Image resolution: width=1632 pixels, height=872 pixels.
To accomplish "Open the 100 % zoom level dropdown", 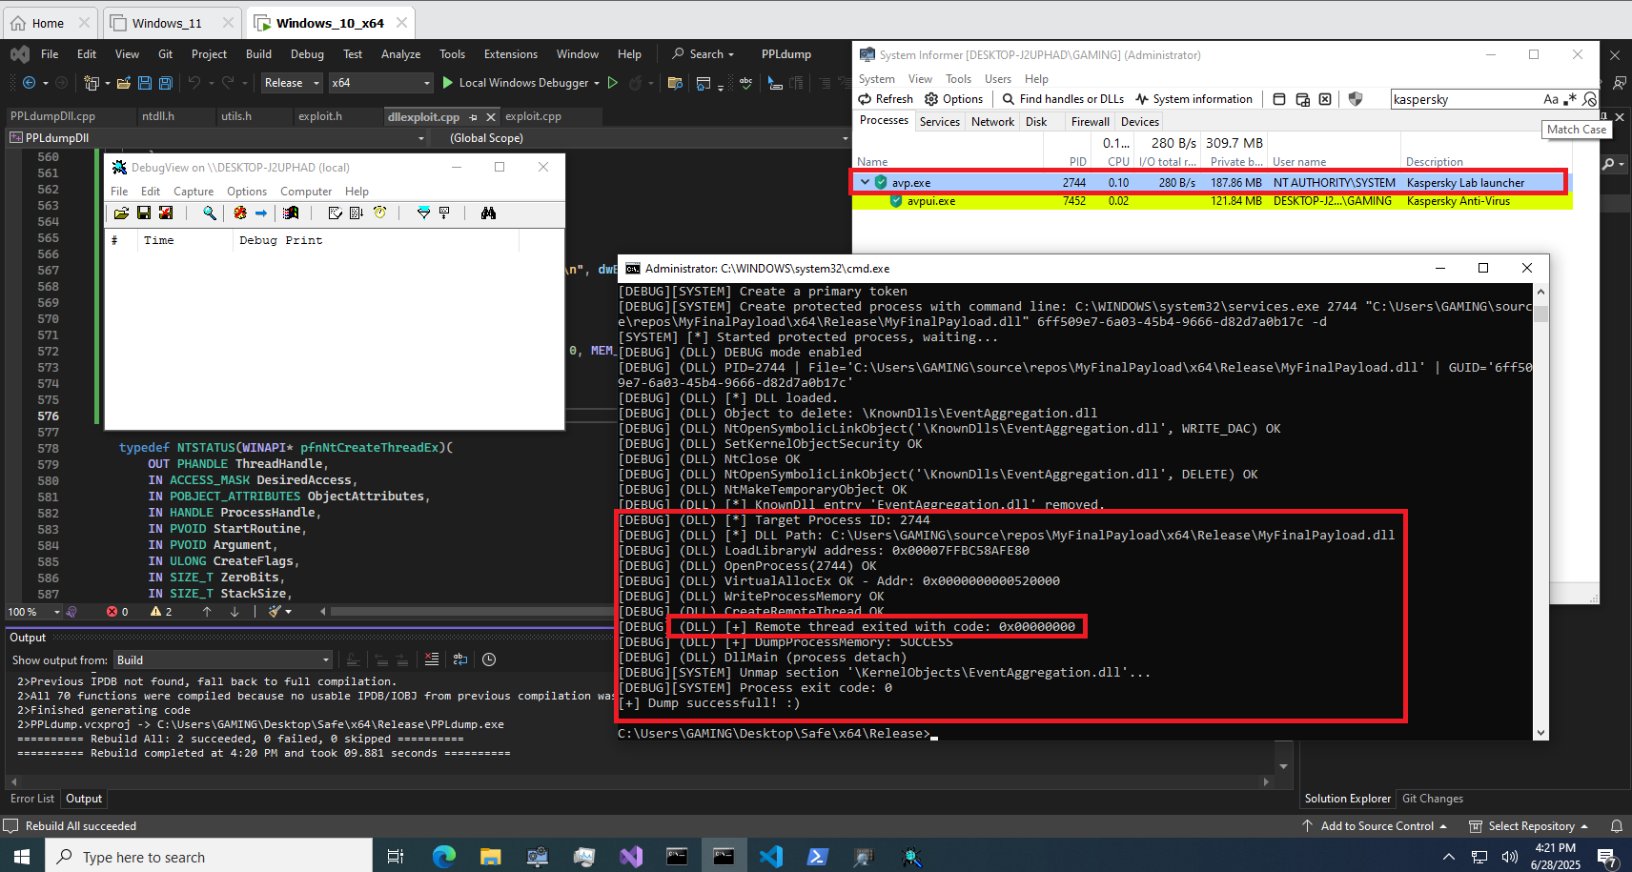I will pyautogui.click(x=35, y=612).
